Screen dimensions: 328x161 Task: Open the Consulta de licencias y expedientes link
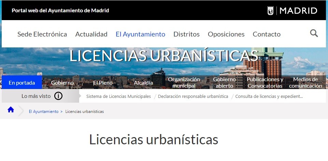(269, 97)
